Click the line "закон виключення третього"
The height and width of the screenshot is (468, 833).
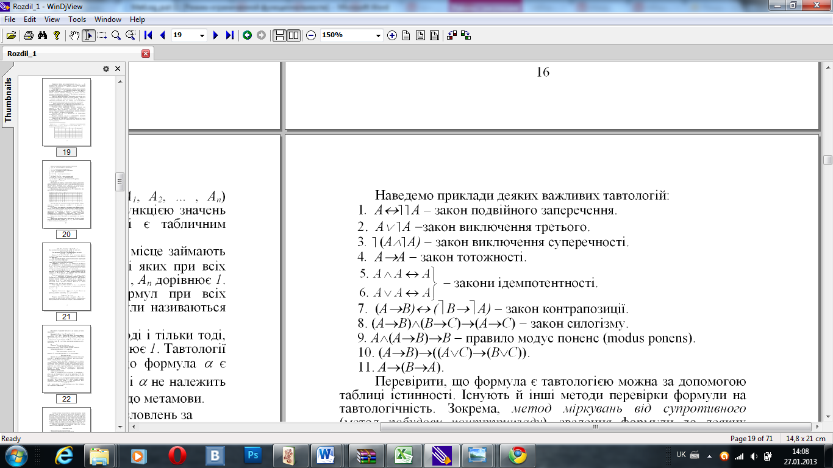pyautogui.click(x=507, y=227)
